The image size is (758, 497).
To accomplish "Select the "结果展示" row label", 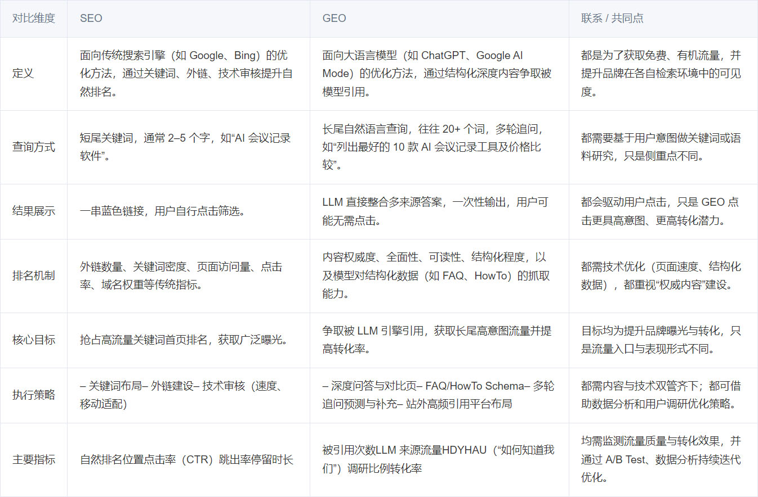I will [x=34, y=211].
